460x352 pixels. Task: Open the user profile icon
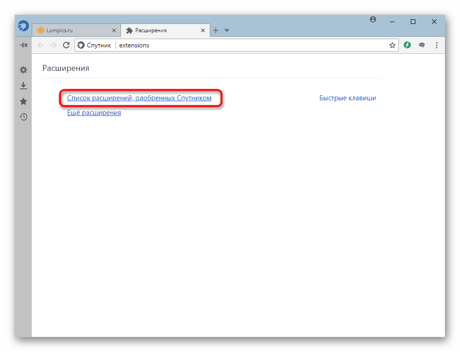373,19
